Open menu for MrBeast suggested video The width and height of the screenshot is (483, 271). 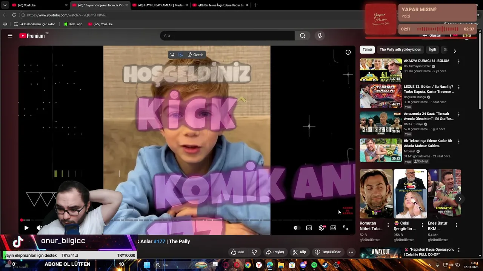(459, 142)
